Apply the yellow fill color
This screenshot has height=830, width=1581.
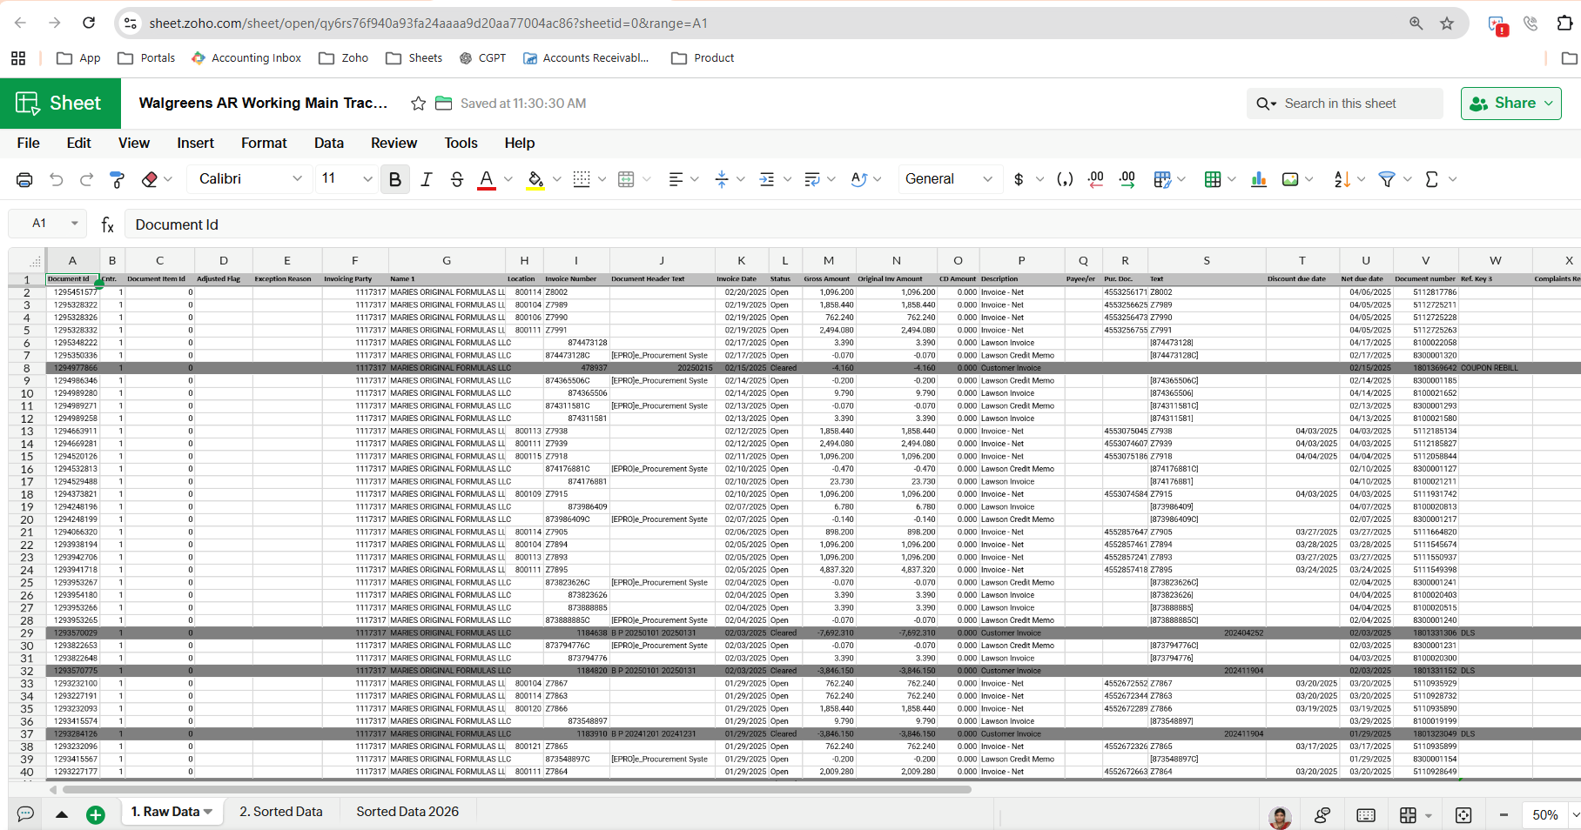pos(535,179)
